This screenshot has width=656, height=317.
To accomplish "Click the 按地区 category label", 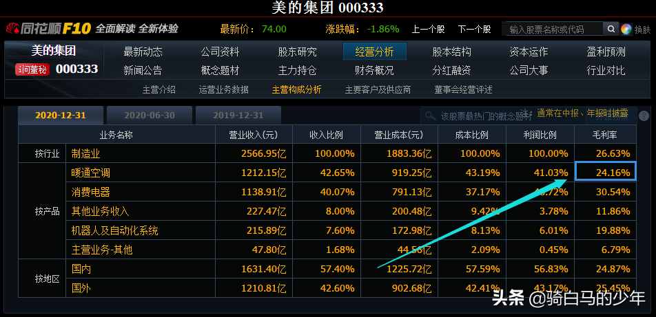I will click(47, 278).
